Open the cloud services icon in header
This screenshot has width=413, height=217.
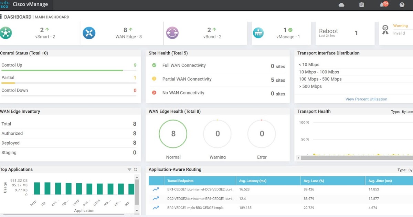pyautogui.click(x=341, y=4)
